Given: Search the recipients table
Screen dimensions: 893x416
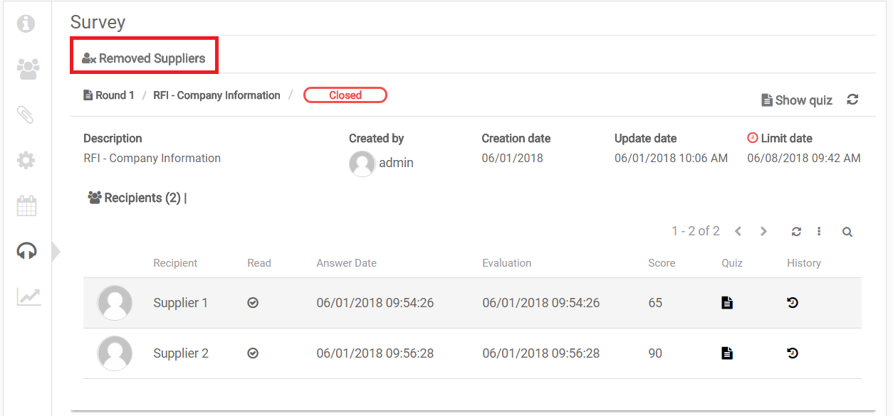Looking at the screenshot, I should pyautogui.click(x=847, y=232).
